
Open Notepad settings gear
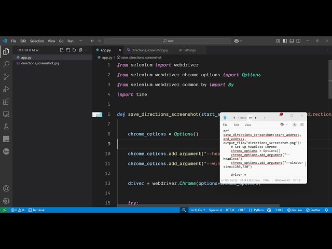[302, 125]
